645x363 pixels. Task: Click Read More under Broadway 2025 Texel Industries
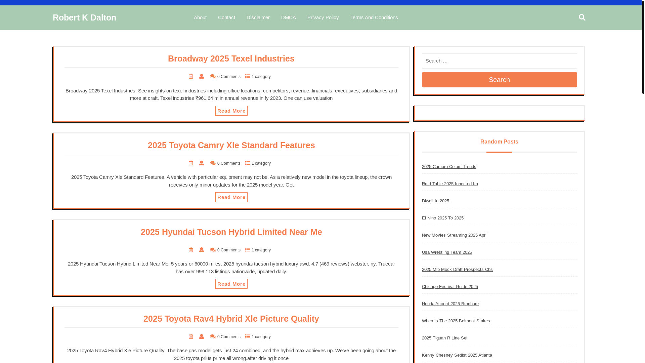pyautogui.click(x=231, y=111)
